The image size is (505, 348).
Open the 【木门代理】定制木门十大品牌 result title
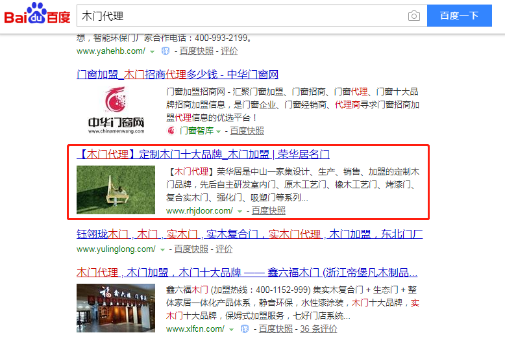(x=203, y=155)
